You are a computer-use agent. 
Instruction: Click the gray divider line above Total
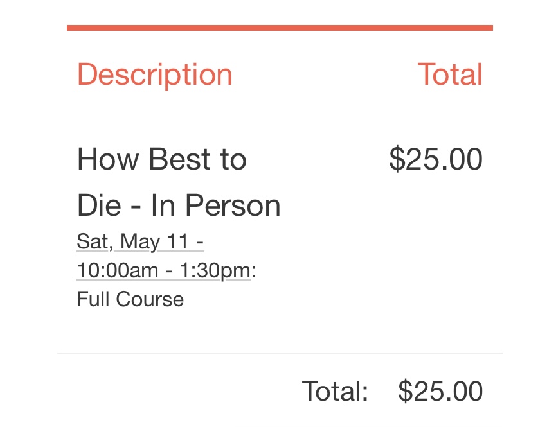click(280, 353)
